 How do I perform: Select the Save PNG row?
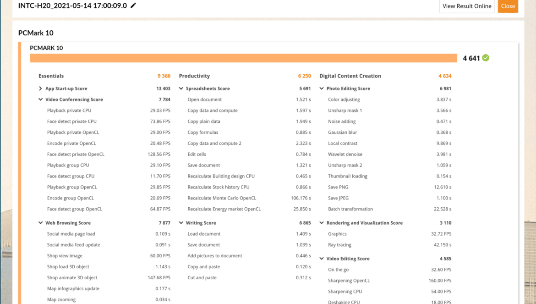(x=390, y=187)
